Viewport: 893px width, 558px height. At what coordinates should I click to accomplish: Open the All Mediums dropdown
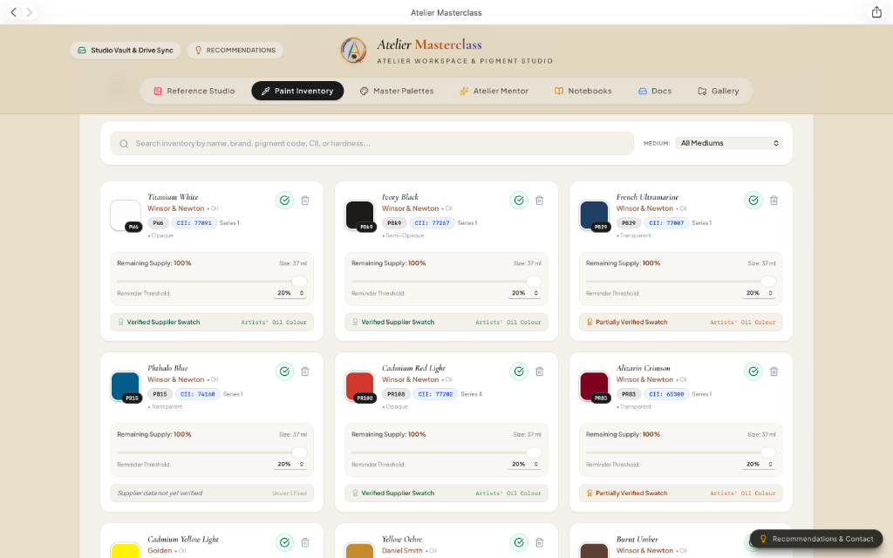tap(728, 143)
